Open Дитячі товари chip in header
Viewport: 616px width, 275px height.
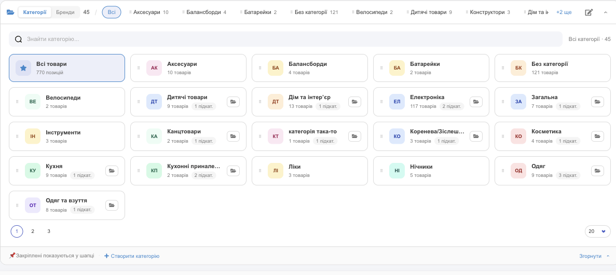[429, 12]
